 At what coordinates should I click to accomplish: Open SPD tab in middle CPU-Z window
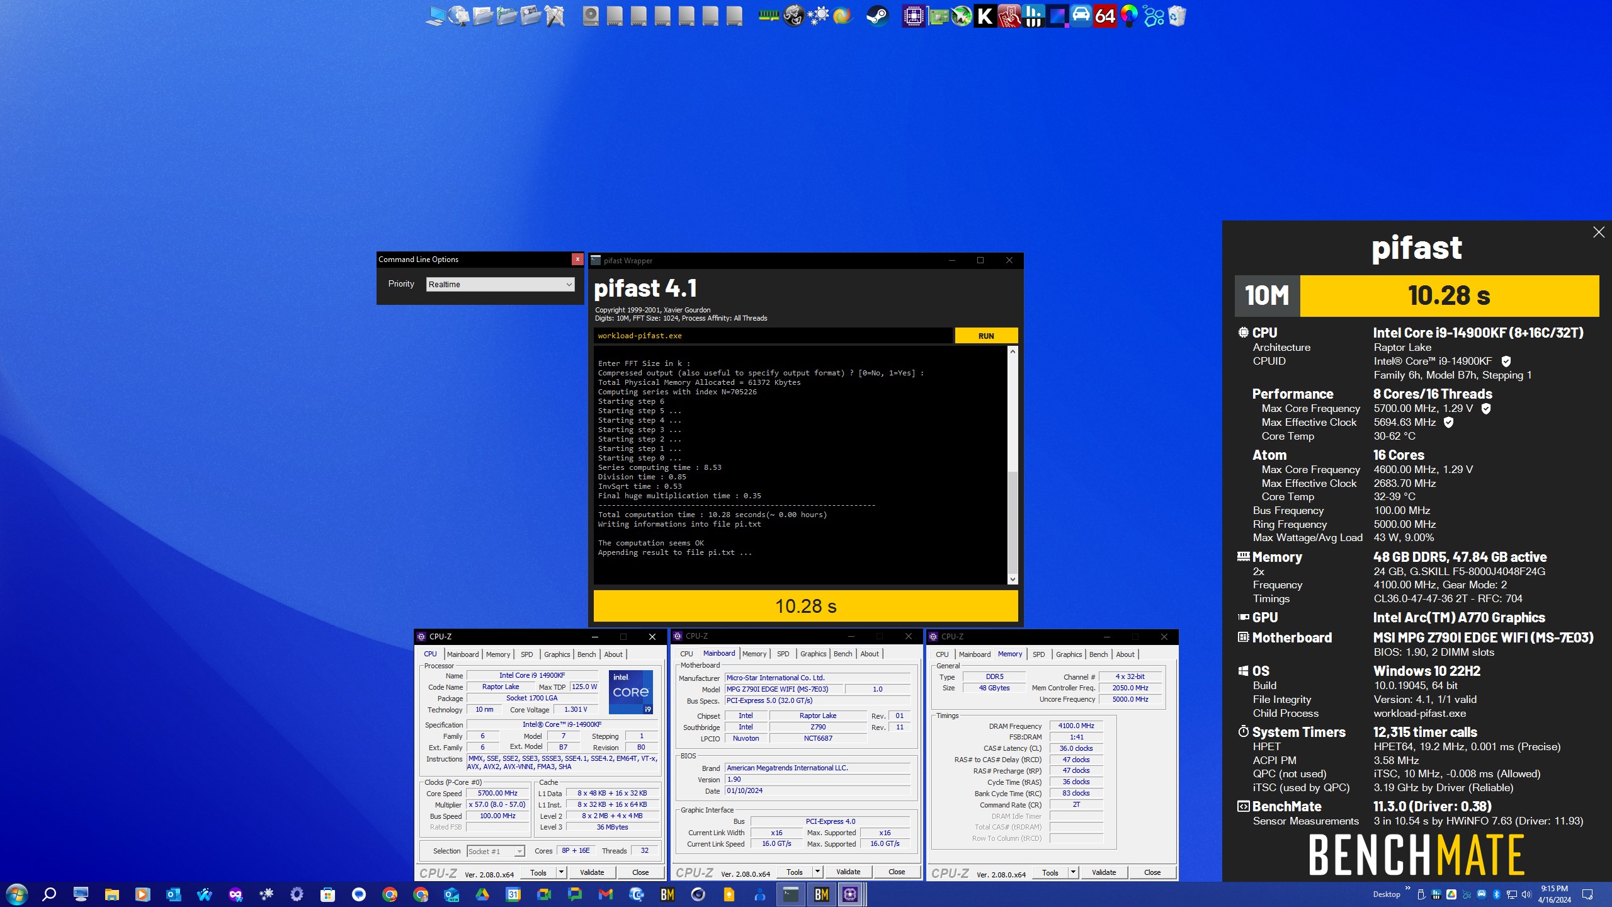(x=783, y=654)
